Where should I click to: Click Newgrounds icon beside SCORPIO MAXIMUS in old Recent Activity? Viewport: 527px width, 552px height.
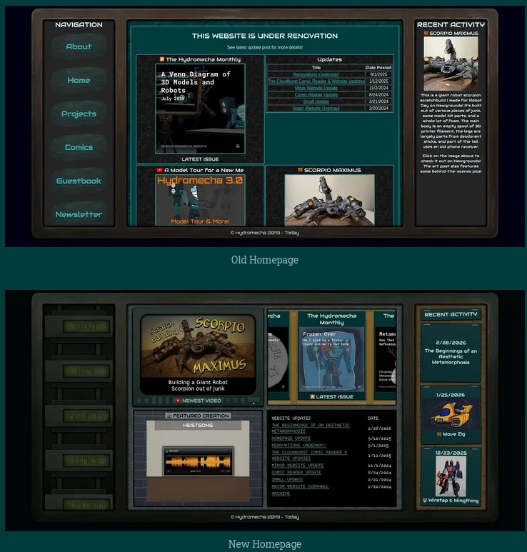click(426, 33)
